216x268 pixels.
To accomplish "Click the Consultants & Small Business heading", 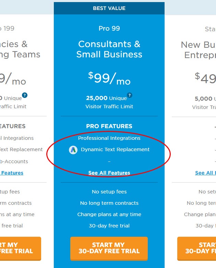I will pyautogui.click(x=109, y=49).
